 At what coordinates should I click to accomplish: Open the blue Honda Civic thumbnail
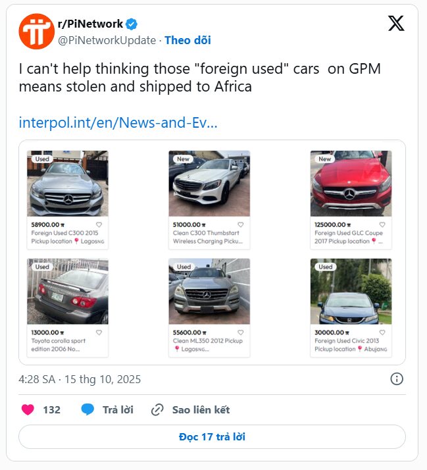pyautogui.click(x=351, y=292)
